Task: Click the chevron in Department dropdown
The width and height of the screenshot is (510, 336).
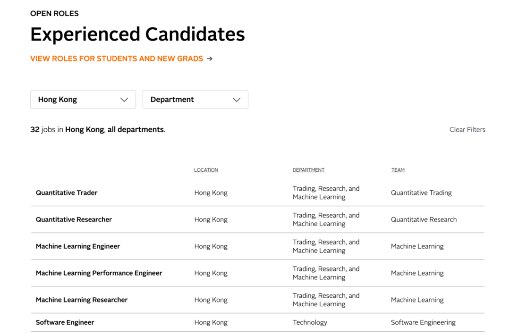Action: [x=237, y=100]
